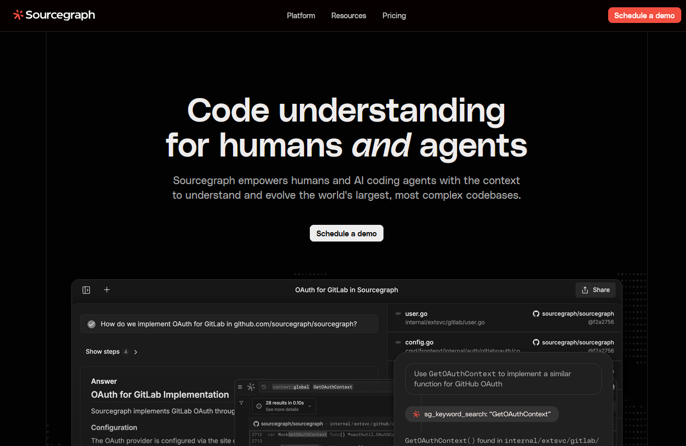This screenshot has height=446, width=686.
Task: Click the white Schedule a demo button
Action: pos(346,233)
